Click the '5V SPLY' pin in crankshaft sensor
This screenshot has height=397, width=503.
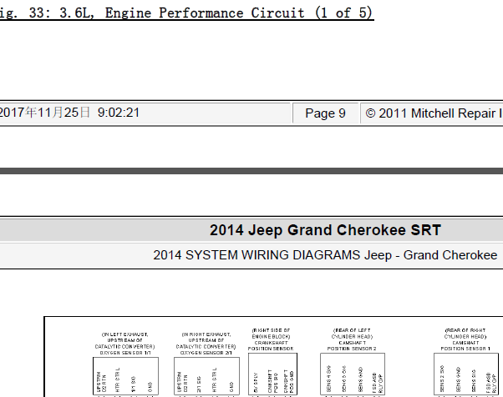click(x=256, y=382)
